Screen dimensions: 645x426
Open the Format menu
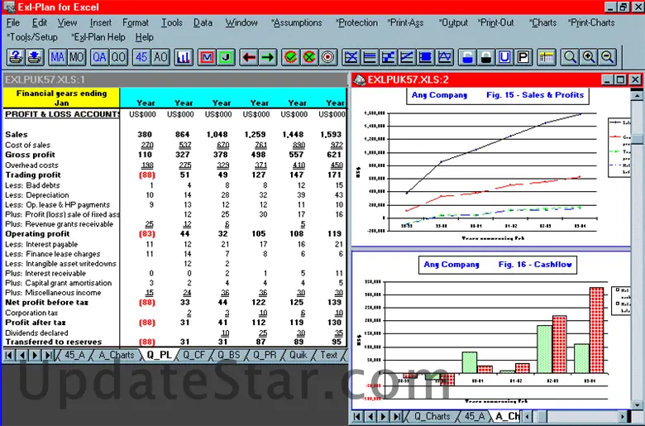136,23
